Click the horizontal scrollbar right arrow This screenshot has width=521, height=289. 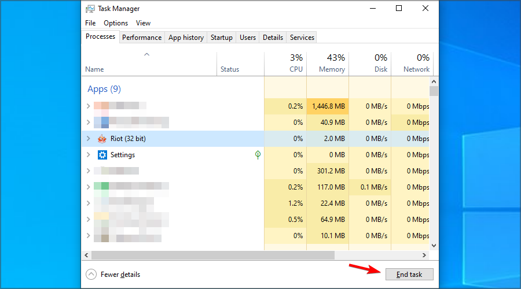424,255
